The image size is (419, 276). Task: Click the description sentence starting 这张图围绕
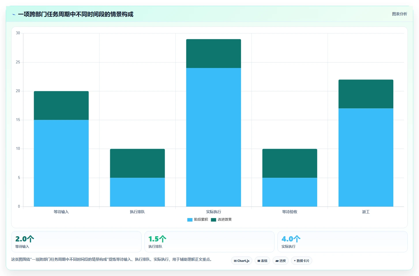[112, 259]
